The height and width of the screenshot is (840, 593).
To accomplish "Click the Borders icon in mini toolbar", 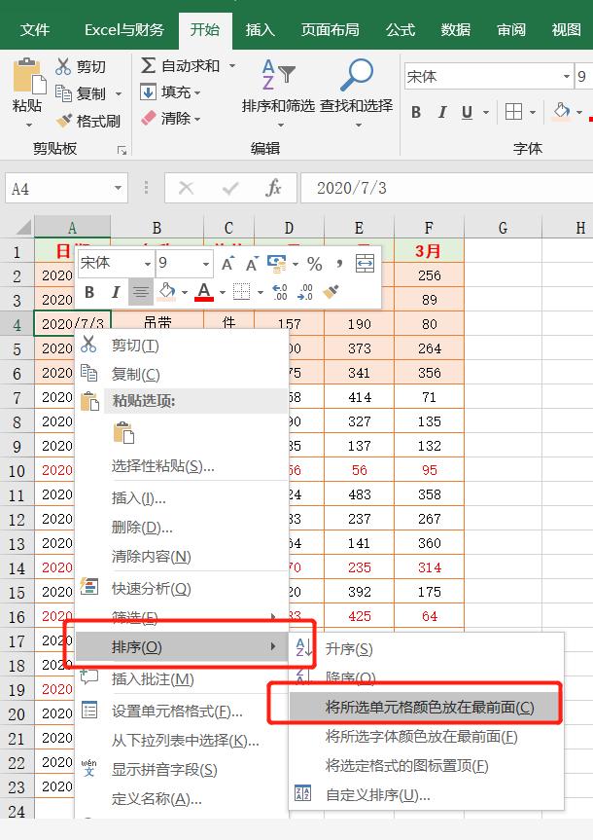I will (241, 292).
